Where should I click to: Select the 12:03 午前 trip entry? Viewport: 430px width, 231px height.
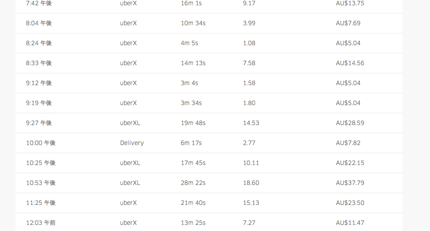[x=209, y=222]
